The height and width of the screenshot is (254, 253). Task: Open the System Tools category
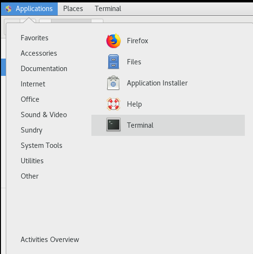pyautogui.click(x=41, y=145)
